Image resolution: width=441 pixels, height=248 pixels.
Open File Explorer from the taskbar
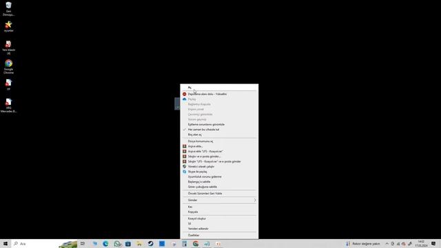(x=139, y=243)
